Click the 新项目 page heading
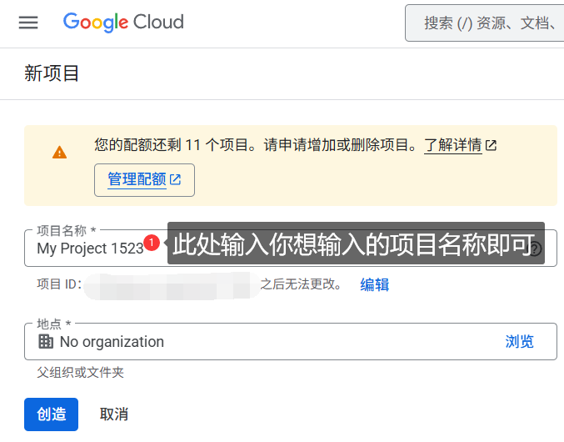This screenshot has width=564, height=442. click(x=52, y=73)
